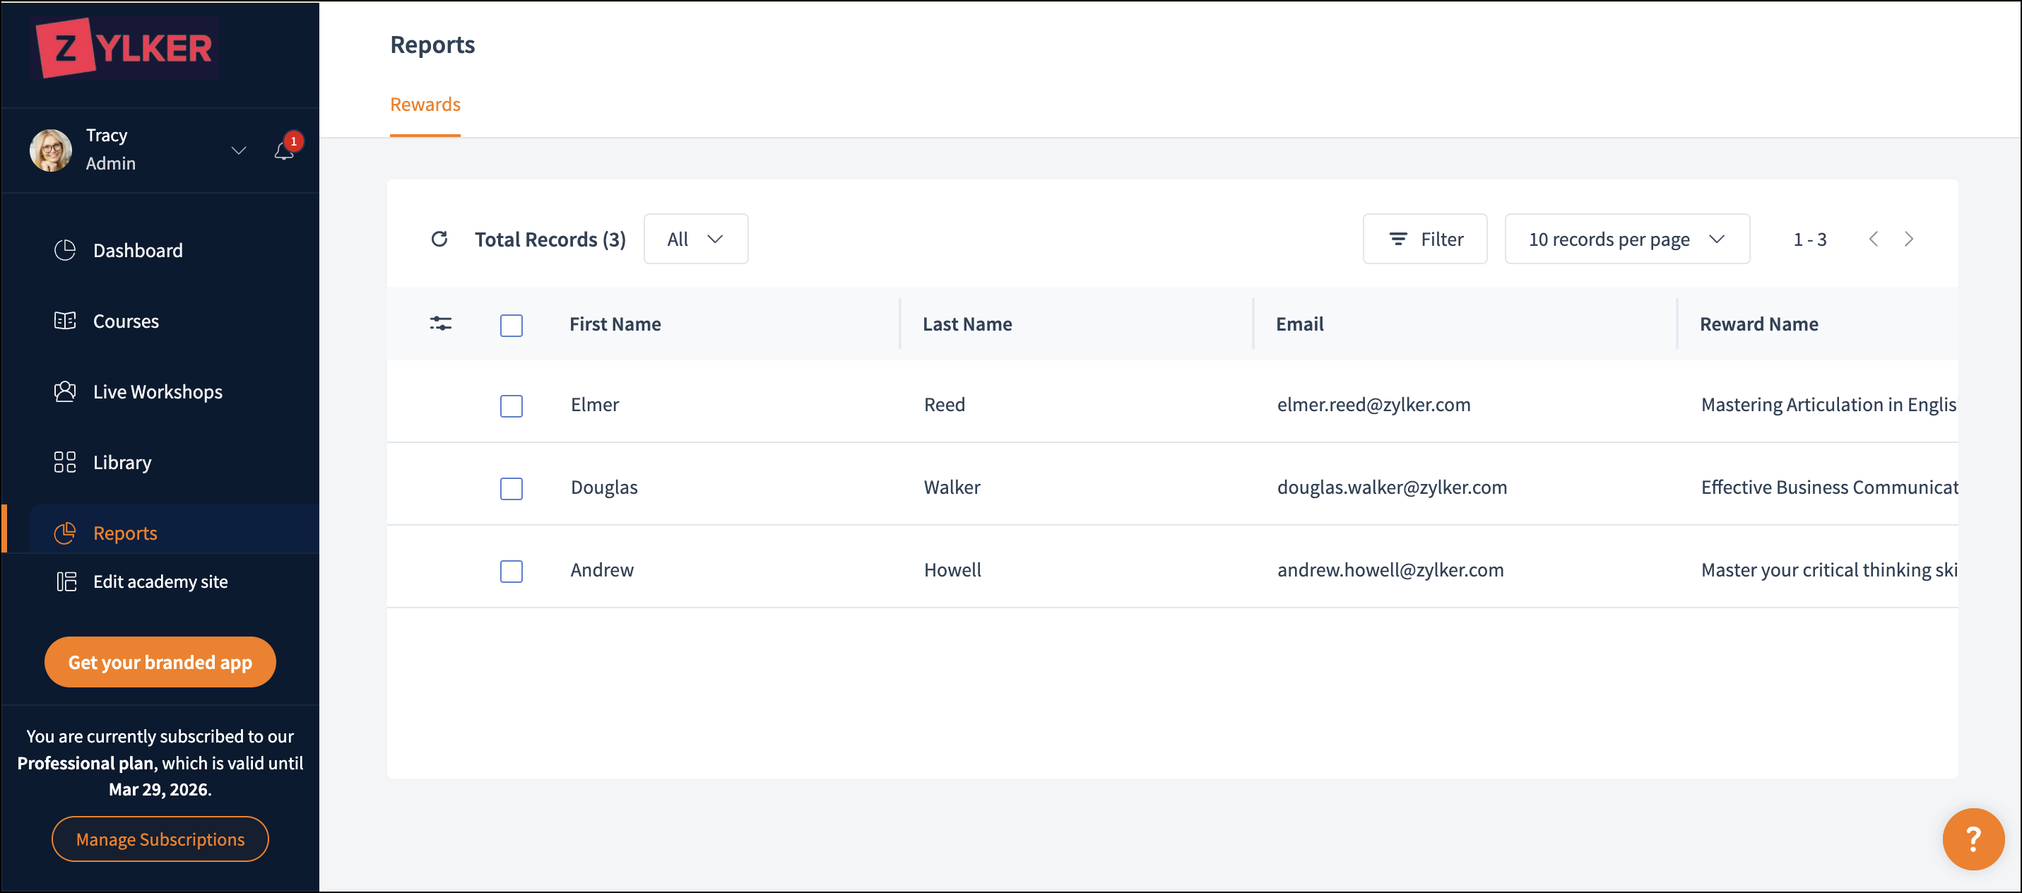2022x893 pixels.
Task: Open Live Workshops in the sidebar
Action: click(157, 391)
